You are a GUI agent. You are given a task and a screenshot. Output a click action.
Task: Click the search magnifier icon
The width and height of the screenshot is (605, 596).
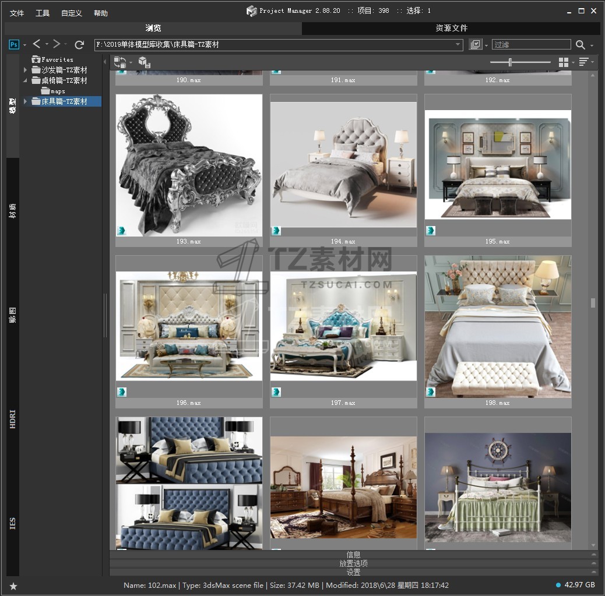pyautogui.click(x=580, y=45)
